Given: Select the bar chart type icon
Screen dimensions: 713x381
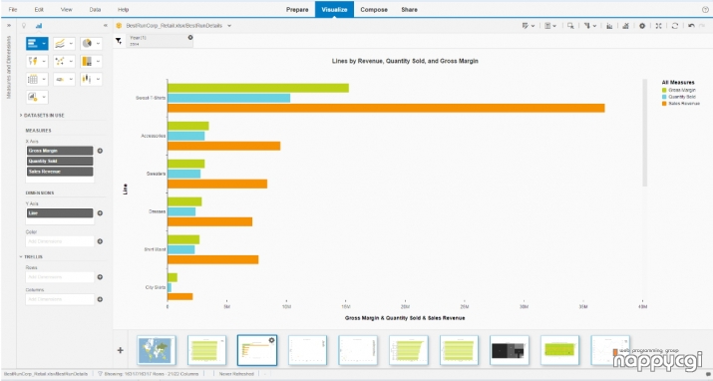Looking at the screenshot, I should tap(33, 44).
